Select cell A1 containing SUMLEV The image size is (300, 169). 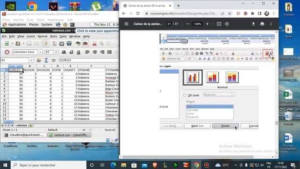[15, 70]
